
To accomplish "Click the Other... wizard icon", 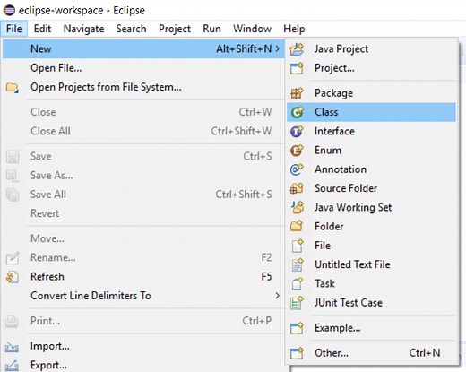I will (x=297, y=353).
